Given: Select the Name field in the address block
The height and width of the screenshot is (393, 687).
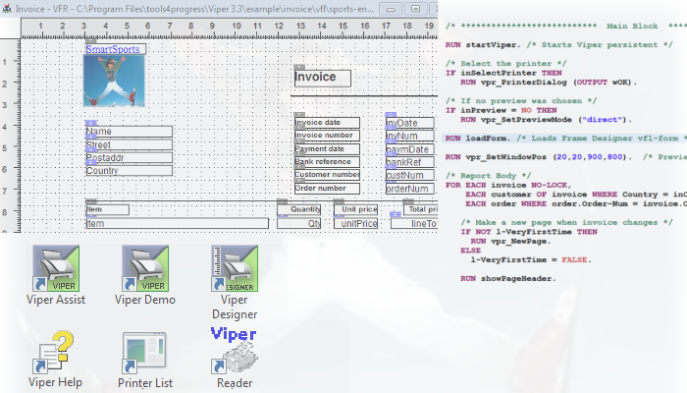Looking at the screenshot, I should (x=129, y=131).
